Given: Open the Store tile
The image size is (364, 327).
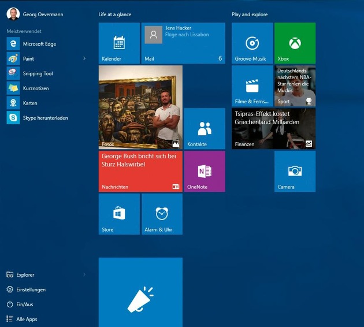Looking at the screenshot, I should [119, 214].
